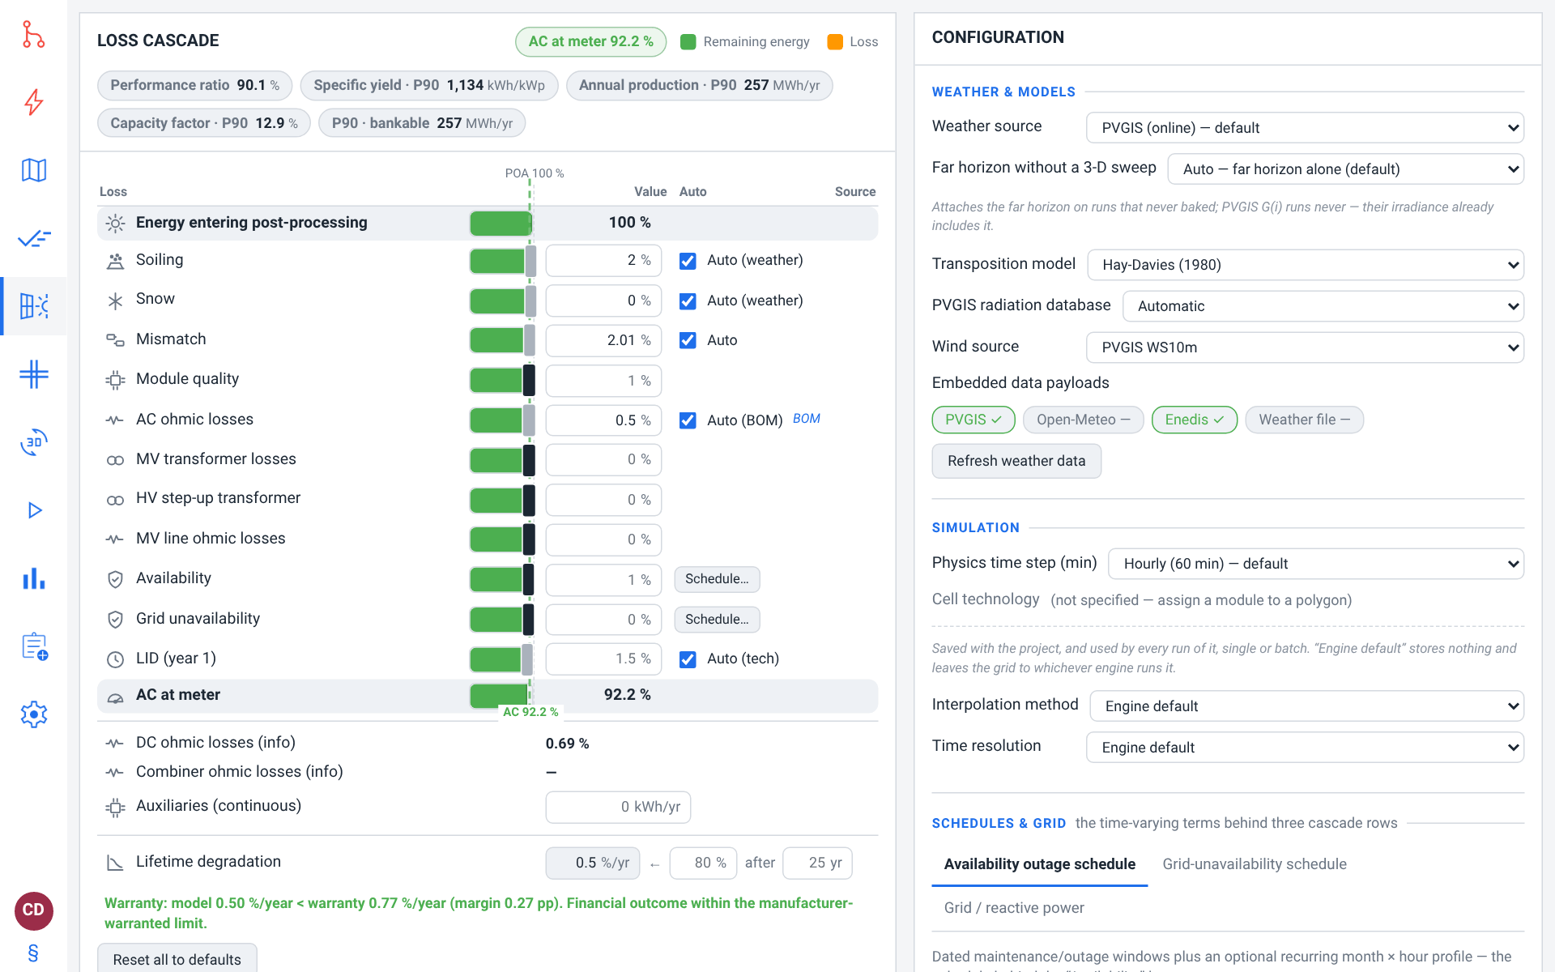Open the Interpolation method dropdown
Viewport: 1555px width, 972px height.
click(x=1306, y=706)
